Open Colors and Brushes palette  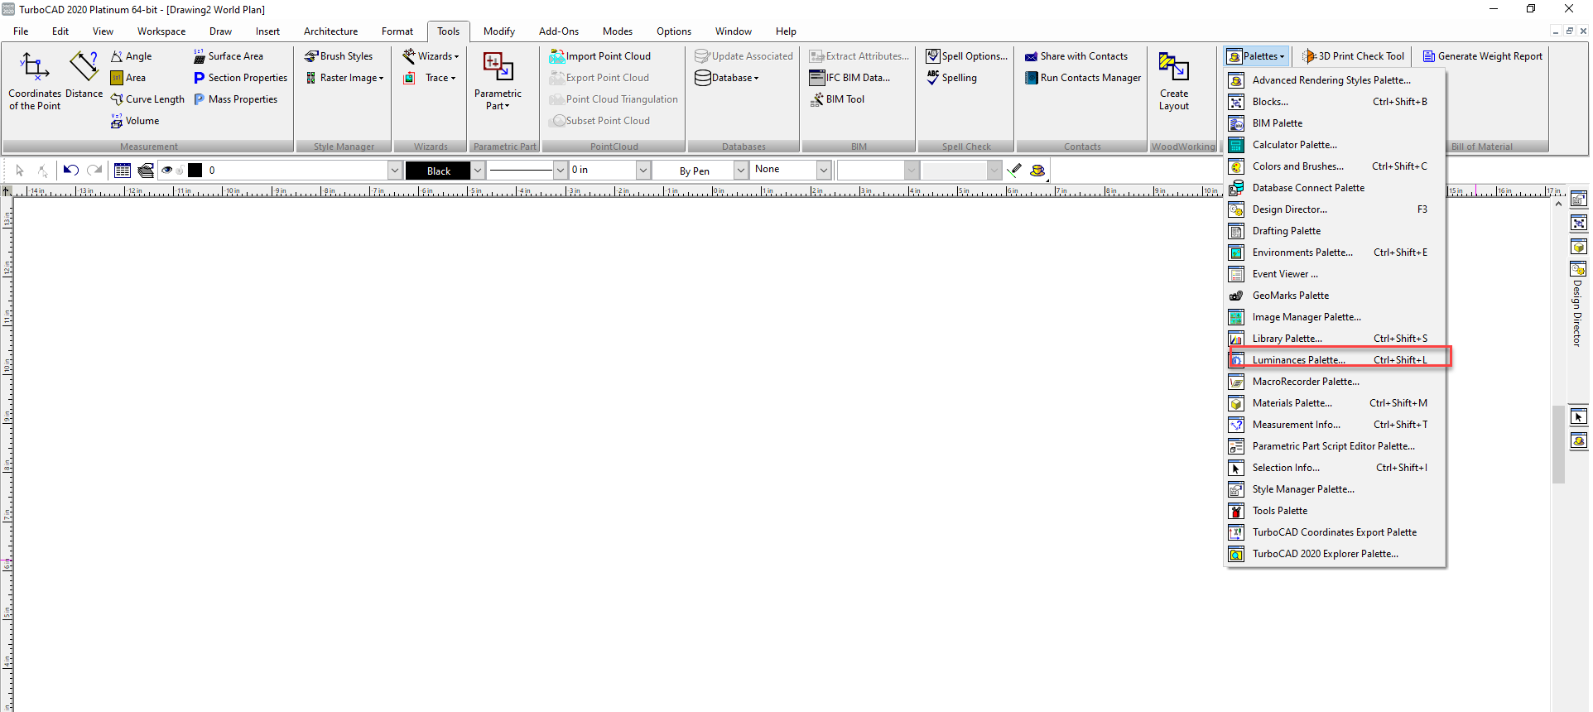coord(1335,166)
